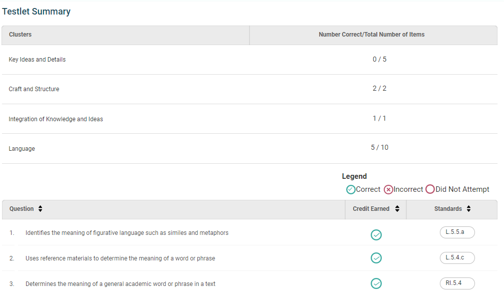Sort by Standards column arrows
This screenshot has height=296, width=504.
pos(468,208)
